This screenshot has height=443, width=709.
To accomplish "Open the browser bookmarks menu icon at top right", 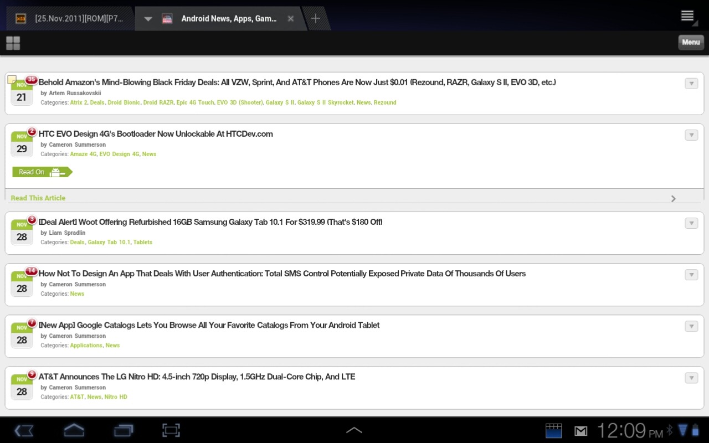I will (x=688, y=16).
